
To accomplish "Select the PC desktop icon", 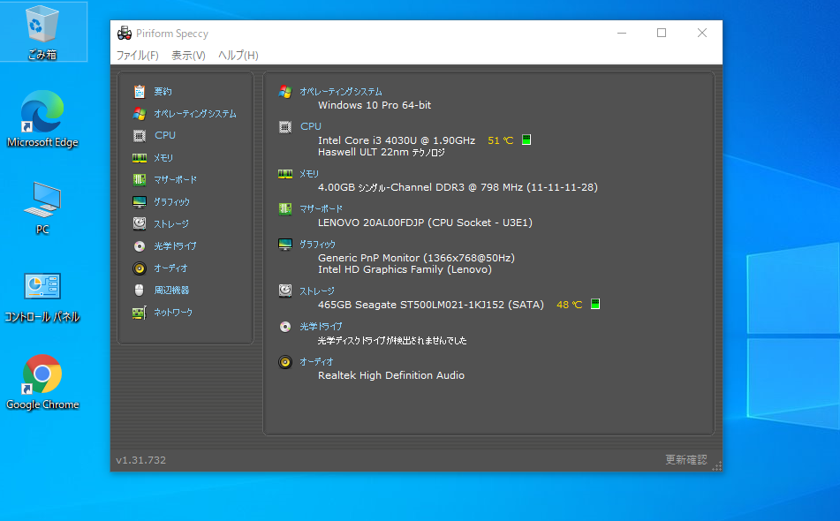I will pyautogui.click(x=42, y=208).
